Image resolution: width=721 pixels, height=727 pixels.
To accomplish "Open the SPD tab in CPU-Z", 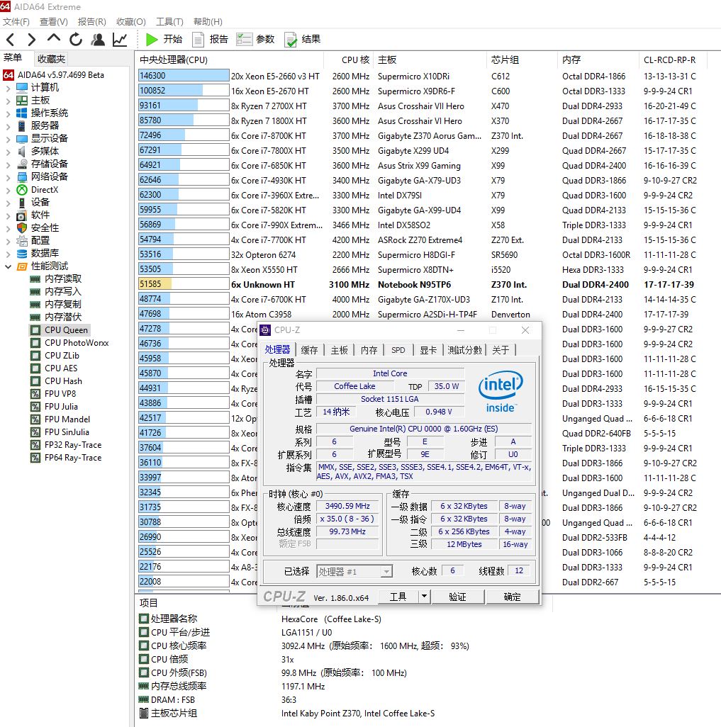I will tap(398, 350).
